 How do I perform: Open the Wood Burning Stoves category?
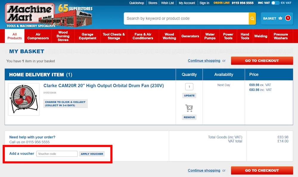pos(63,36)
